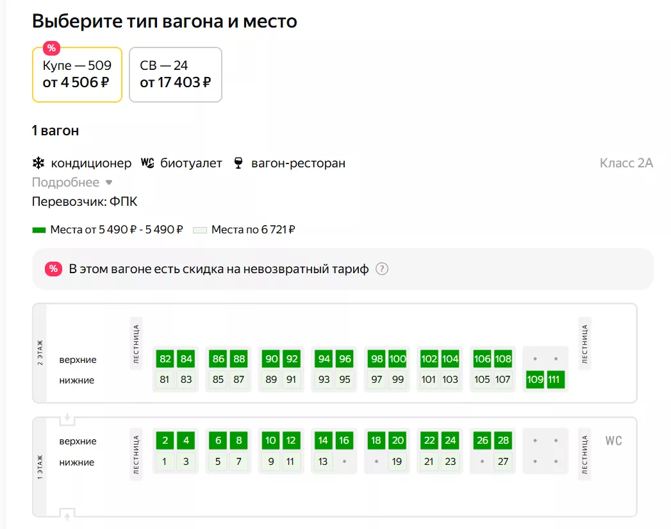Click the light green 6 721 ₽ legend swatch
Screen dimensions: 671x529
click(200, 230)
